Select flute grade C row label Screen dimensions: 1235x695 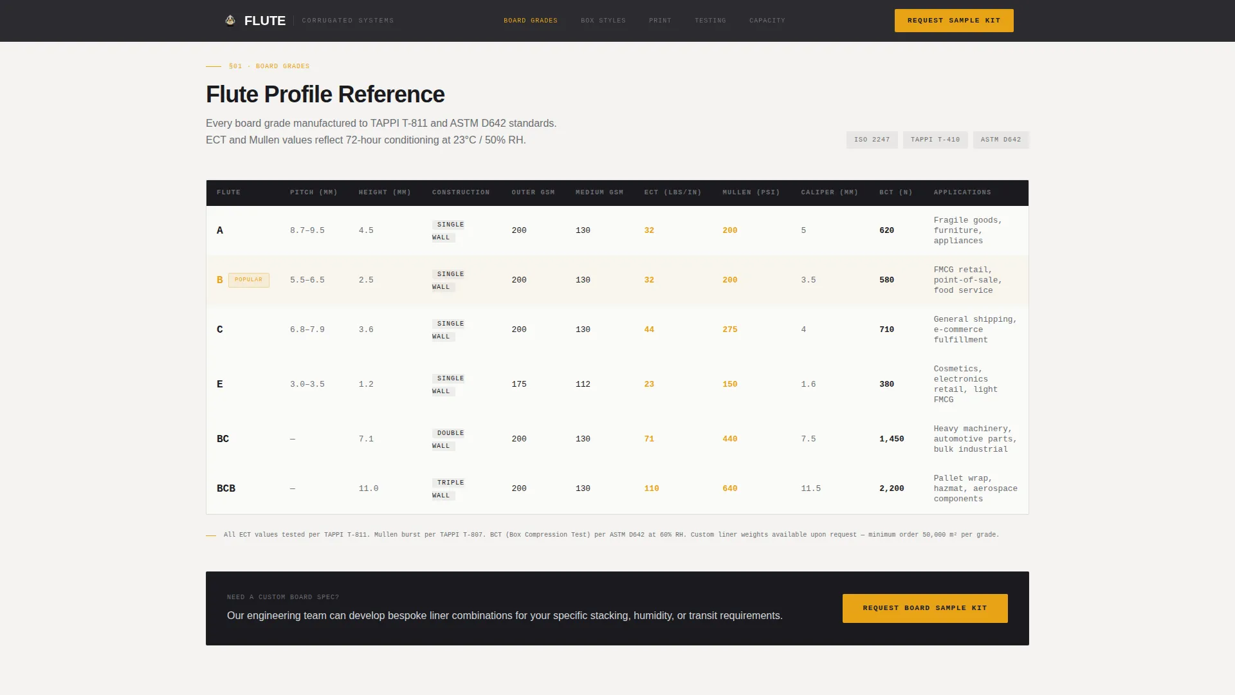220,329
